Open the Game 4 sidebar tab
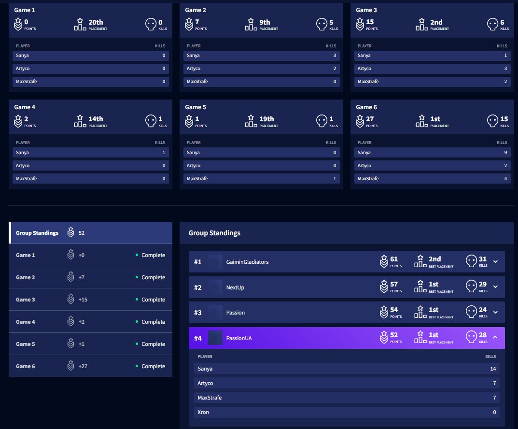Viewport: 518px width, 429px height. click(91, 322)
